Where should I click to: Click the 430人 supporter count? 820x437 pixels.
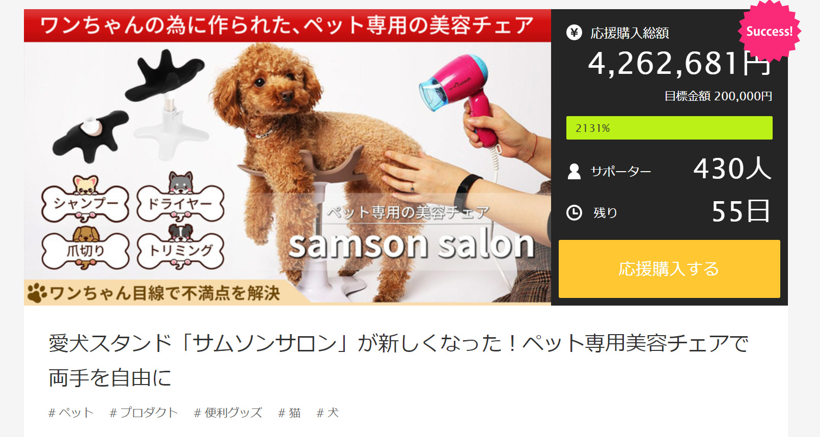pos(732,169)
